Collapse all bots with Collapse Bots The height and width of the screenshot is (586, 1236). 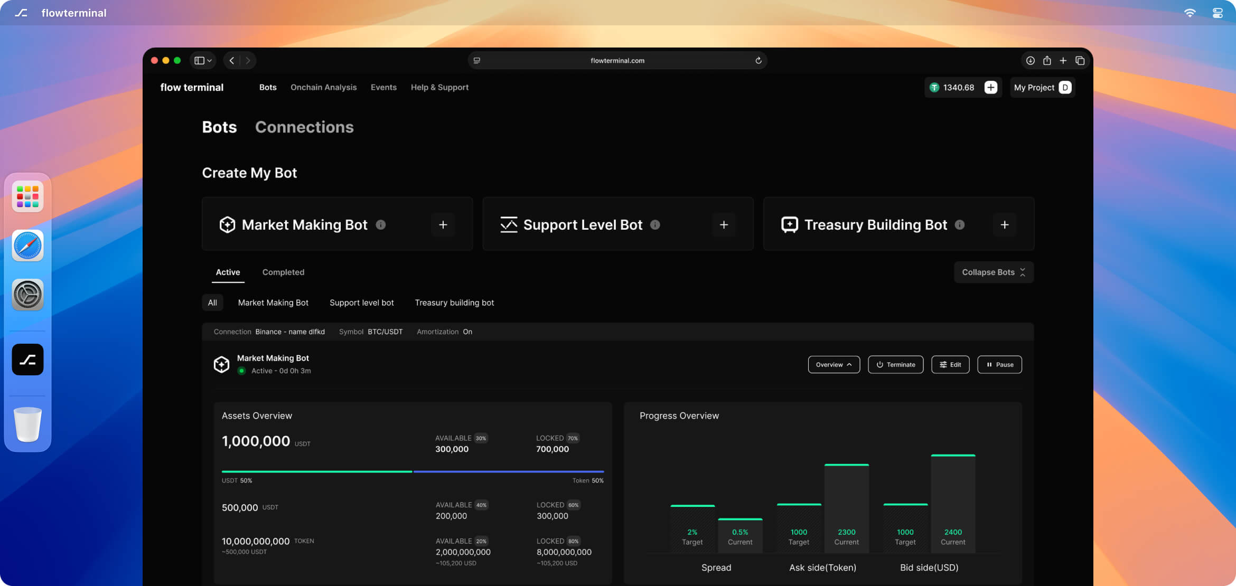coord(993,272)
